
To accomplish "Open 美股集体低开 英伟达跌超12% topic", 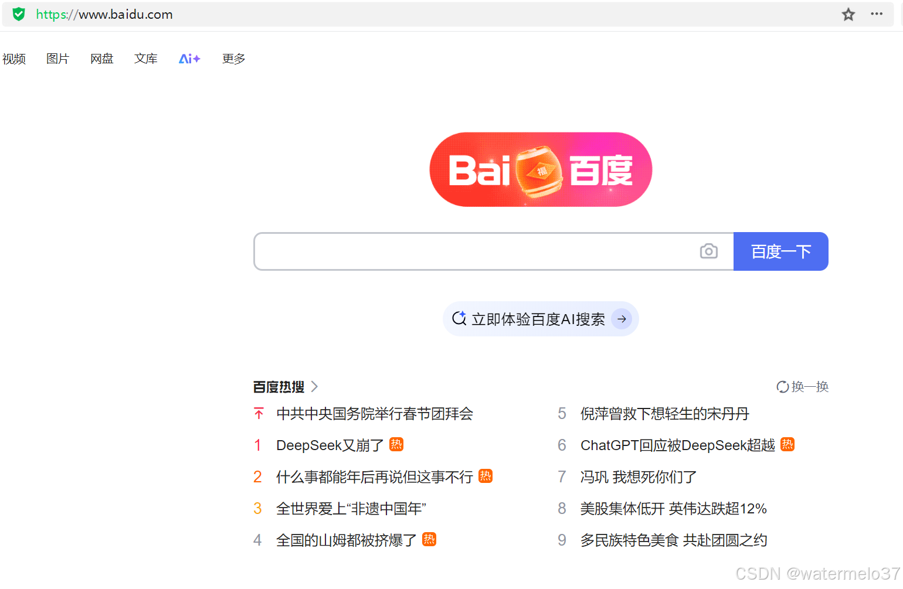I will 674,509.
